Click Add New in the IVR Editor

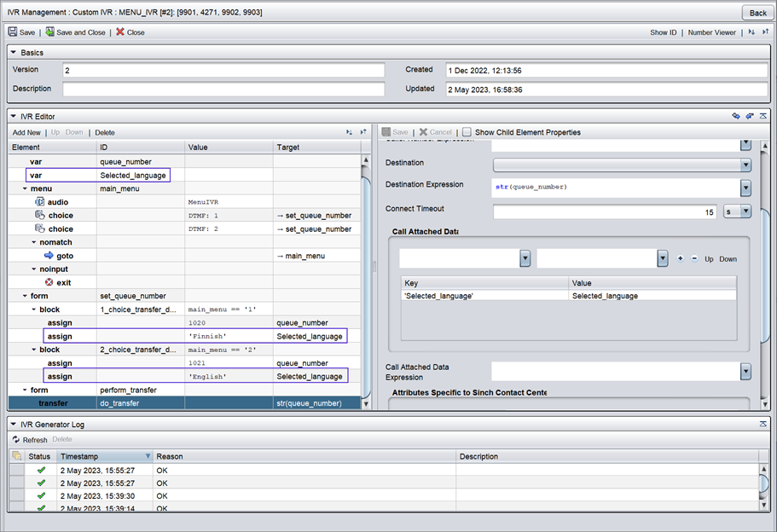[26, 132]
